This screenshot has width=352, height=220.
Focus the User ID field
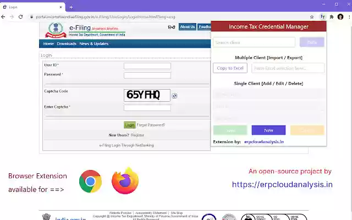pyautogui.click(x=147, y=66)
